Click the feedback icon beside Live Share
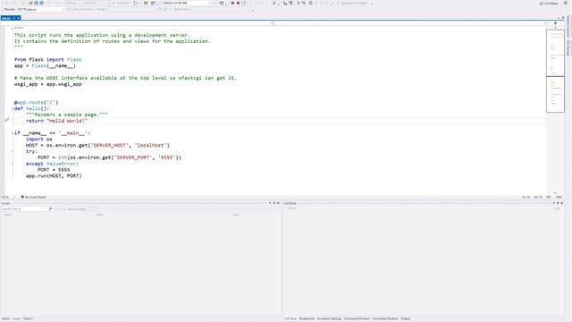 click(x=566, y=3)
